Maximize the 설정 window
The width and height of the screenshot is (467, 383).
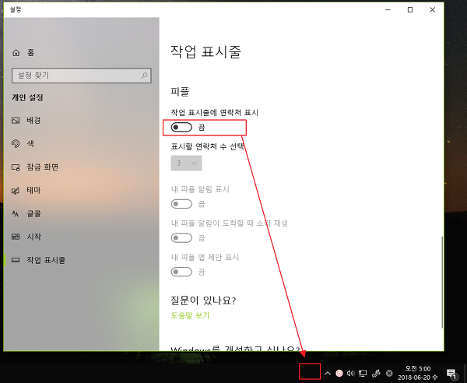pos(410,10)
